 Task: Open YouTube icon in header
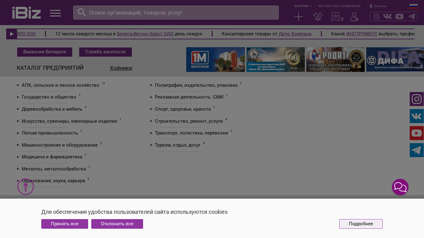click(x=399, y=16)
